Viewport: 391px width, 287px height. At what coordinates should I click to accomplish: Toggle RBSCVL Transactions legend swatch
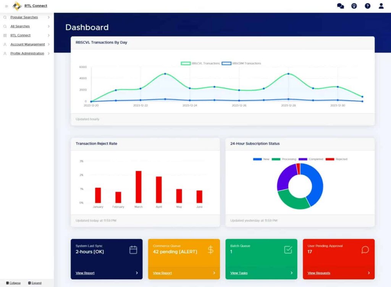pyautogui.click(x=186, y=63)
